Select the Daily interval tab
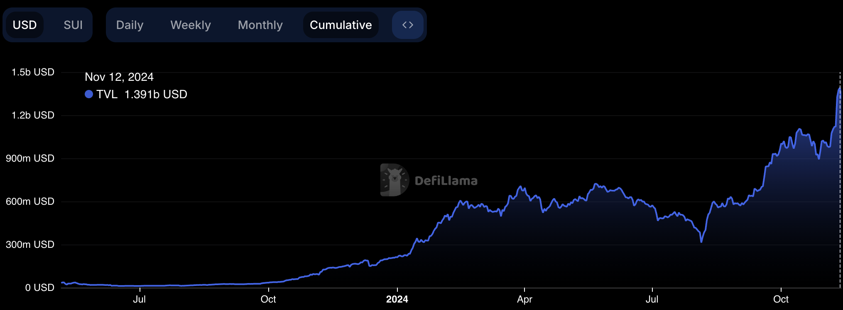 [x=130, y=25]
